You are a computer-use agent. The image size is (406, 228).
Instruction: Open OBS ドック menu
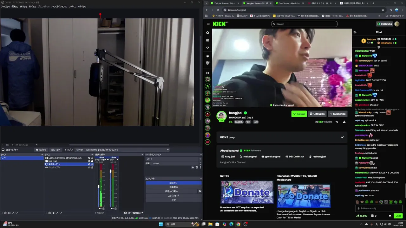pos(32,7)
